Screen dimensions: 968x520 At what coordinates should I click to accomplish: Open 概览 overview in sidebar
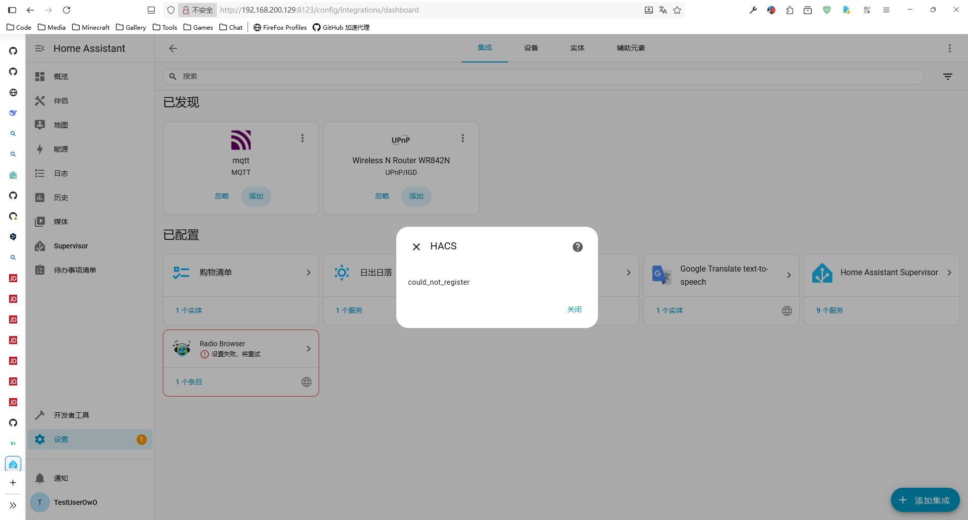(x=90, y=77)
